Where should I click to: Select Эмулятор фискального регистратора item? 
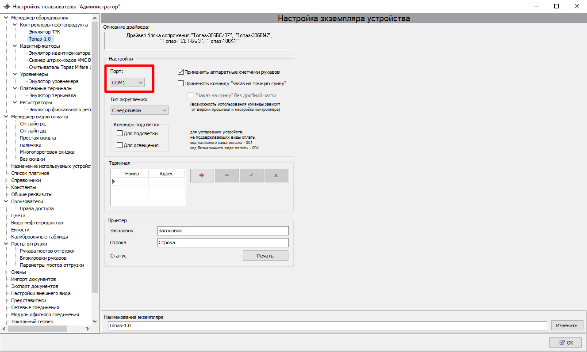point(60,110)
